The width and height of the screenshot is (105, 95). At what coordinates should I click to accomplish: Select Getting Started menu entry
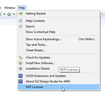coord(59,14)
